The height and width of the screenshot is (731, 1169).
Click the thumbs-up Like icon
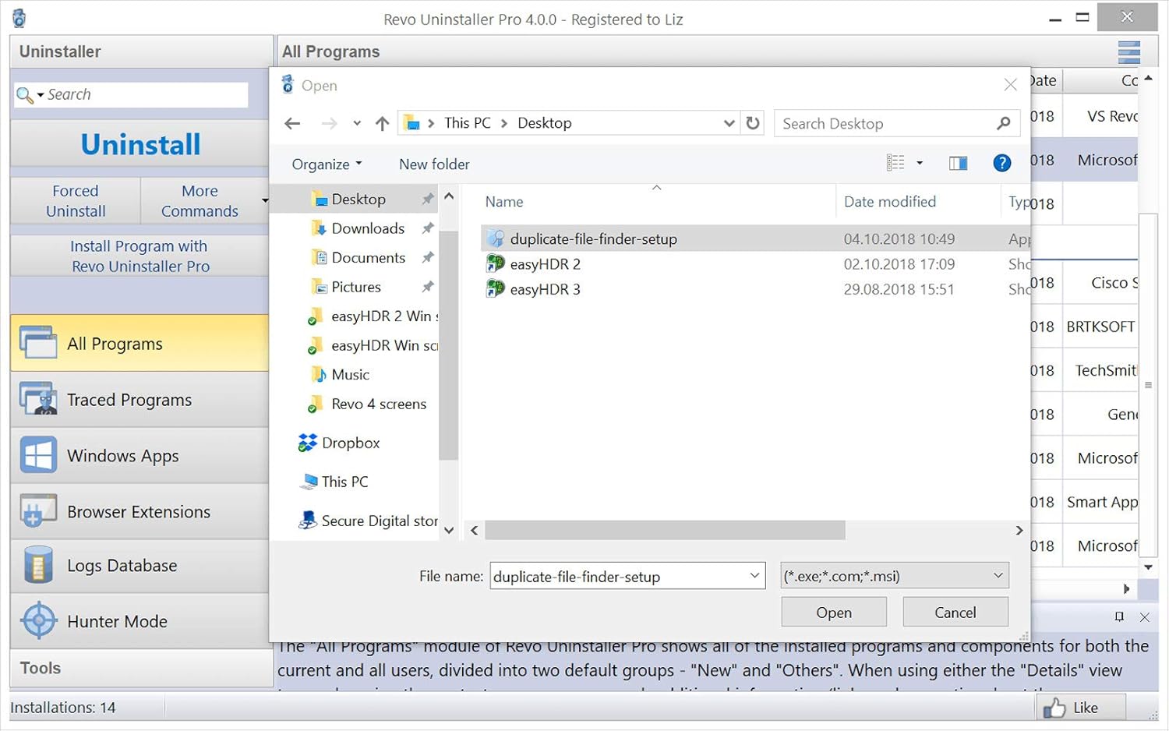click(1054, 708)
